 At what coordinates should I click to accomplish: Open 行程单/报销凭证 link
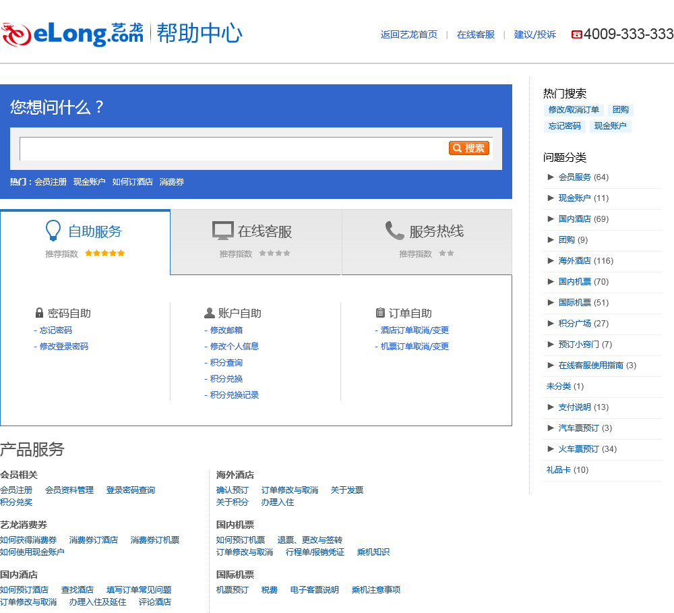coord(315,552)
